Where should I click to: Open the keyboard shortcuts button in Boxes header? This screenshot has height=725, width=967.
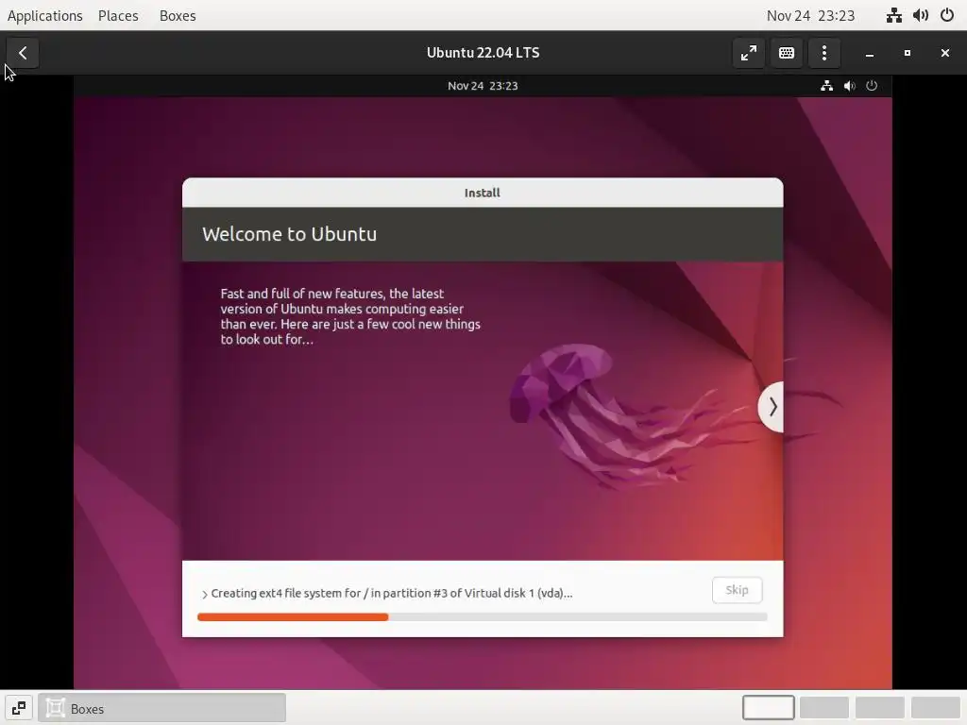[787, 53]
